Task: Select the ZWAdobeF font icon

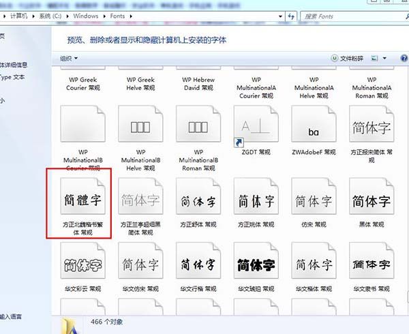Action: [314, 124]
